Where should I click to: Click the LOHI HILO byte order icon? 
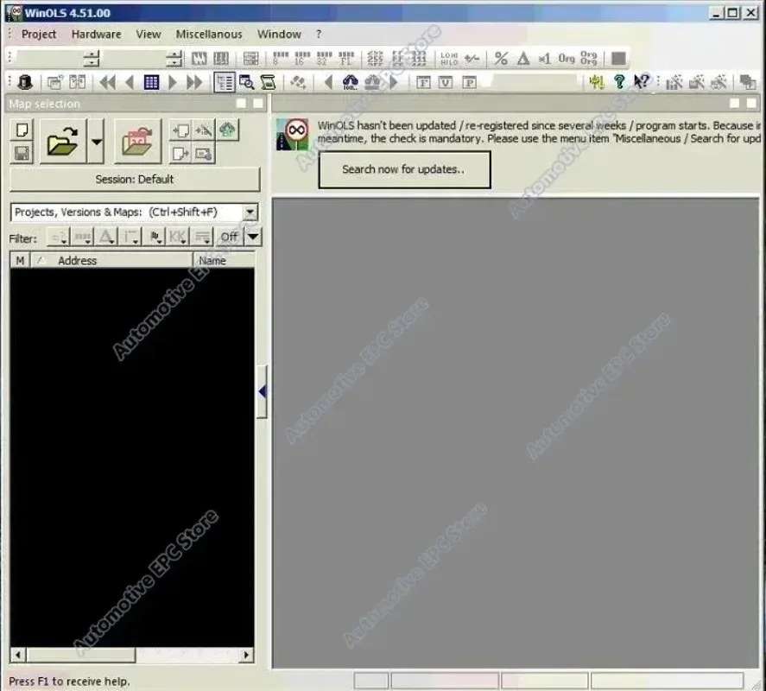[x=449, y=59]
